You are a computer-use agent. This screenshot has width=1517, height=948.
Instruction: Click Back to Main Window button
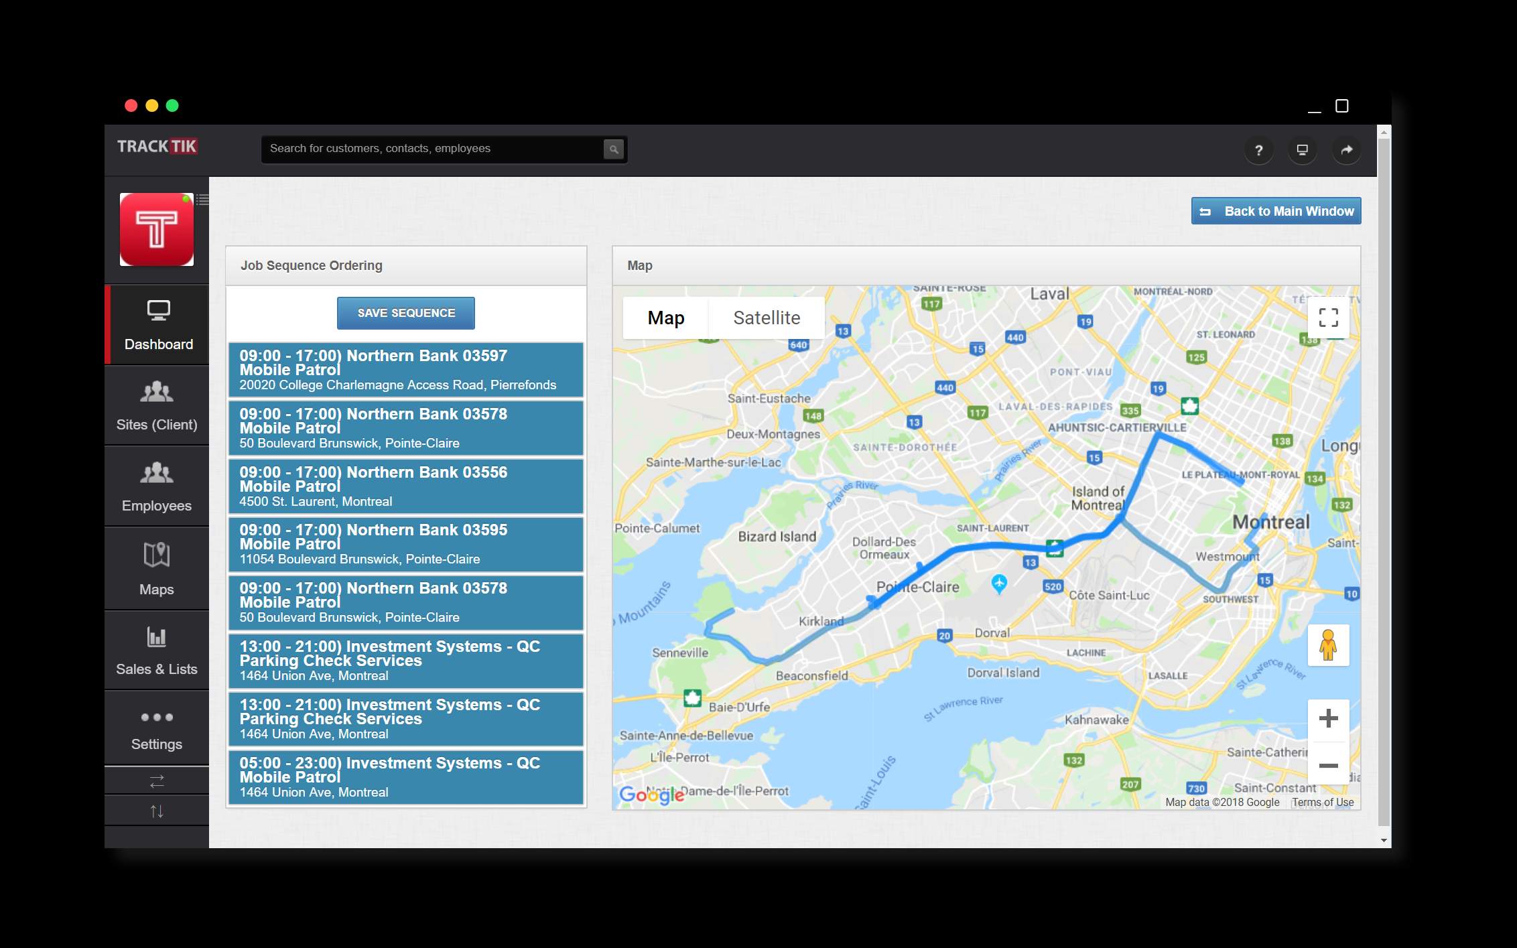tap(1276, 211)
